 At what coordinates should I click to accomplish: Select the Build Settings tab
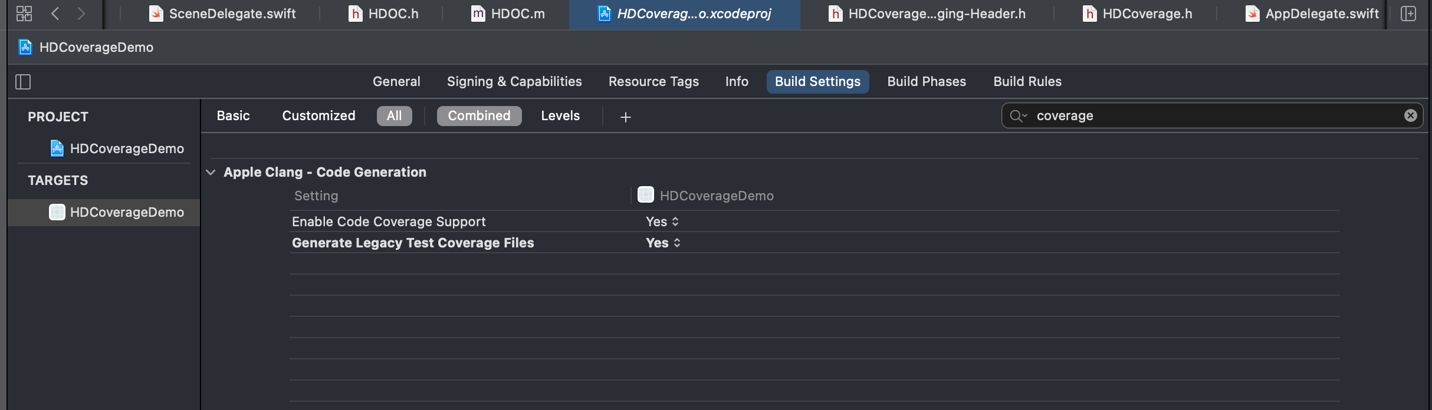point(817,82)
